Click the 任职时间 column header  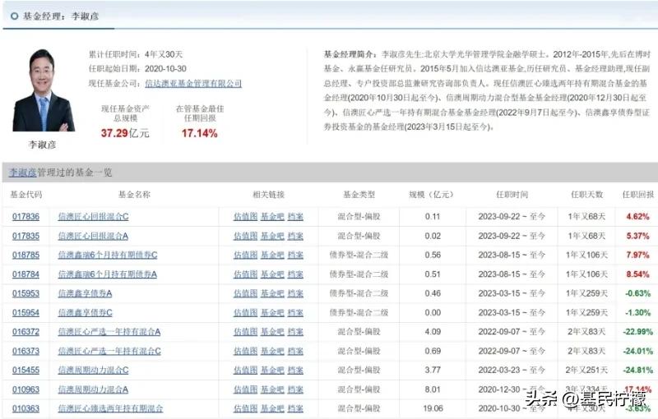click(x=512, y=195)
